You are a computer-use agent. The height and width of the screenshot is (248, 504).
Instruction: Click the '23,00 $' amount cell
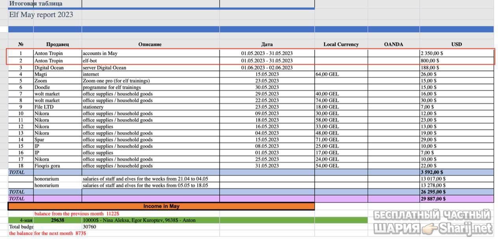[x=456, y=120]
